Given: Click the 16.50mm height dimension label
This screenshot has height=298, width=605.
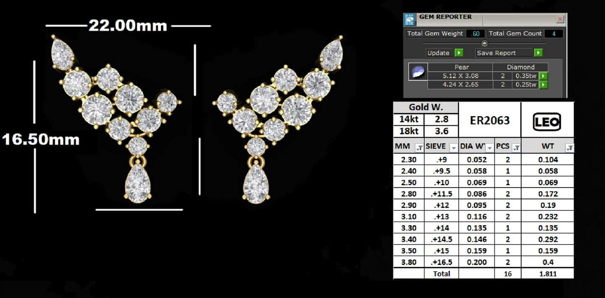Looking at the screenshot, I should 41,139.
